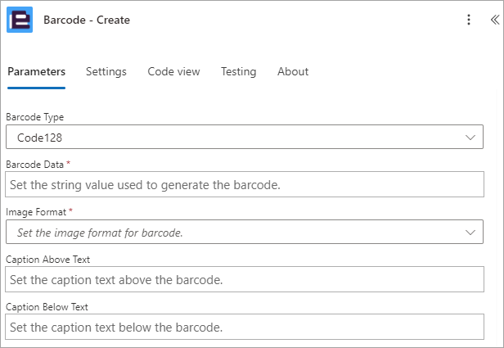Image resolution: width=504 pixels, height=348 pixels.
Task: Select the Parameters tab
Action: tap(36, 71)
